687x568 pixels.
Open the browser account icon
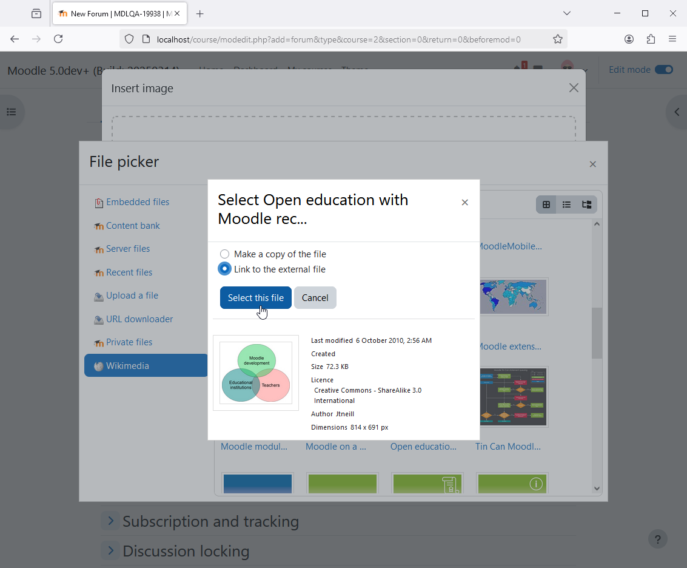click(629, 39)
